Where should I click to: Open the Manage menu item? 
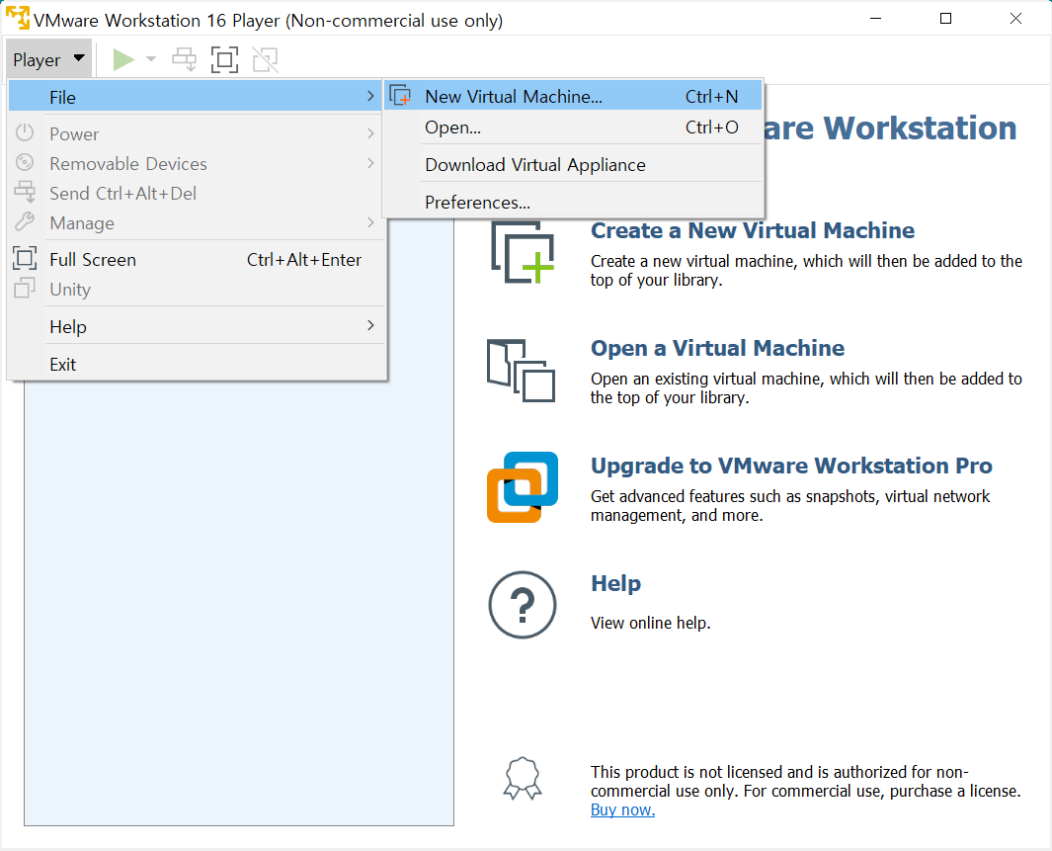(196, 222)
